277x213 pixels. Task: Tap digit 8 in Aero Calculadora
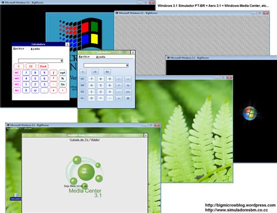[x=101, y=79]
